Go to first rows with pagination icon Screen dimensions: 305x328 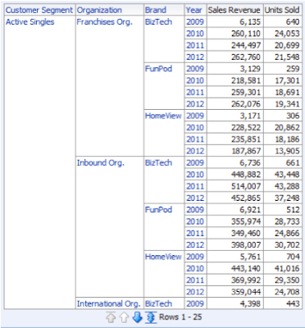click(x=111, y=317)
